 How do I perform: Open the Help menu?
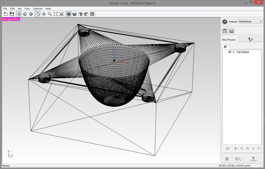click(48, 8)
